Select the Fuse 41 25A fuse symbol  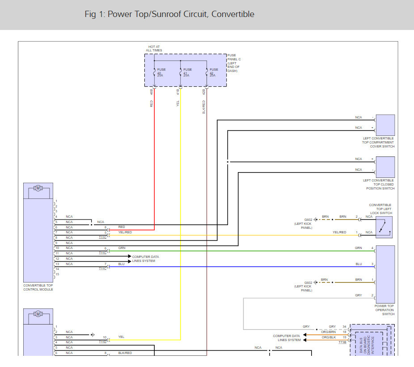[x=180, y=72]
